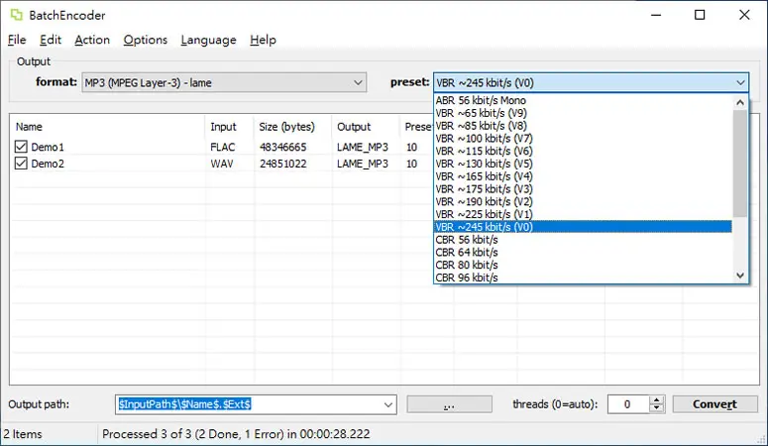Uncheck the Demo2 file checkbox
Viewport: 768px width, 446px height.
(x=21, y=164)
